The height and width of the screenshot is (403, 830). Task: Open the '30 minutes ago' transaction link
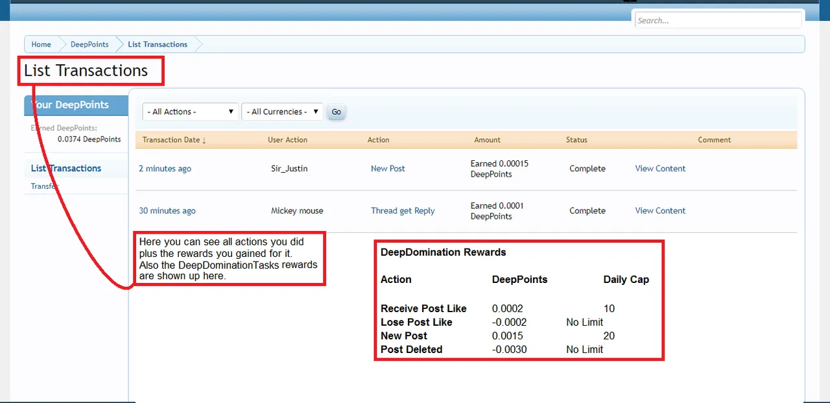[x=167, y=211]
